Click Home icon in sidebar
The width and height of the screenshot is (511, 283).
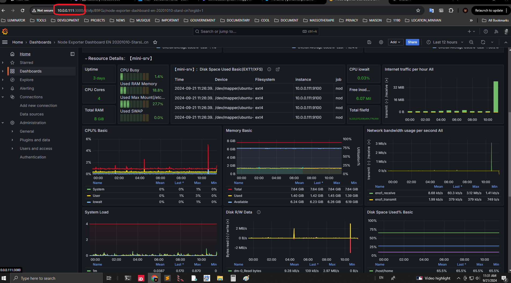coord(12,54)
